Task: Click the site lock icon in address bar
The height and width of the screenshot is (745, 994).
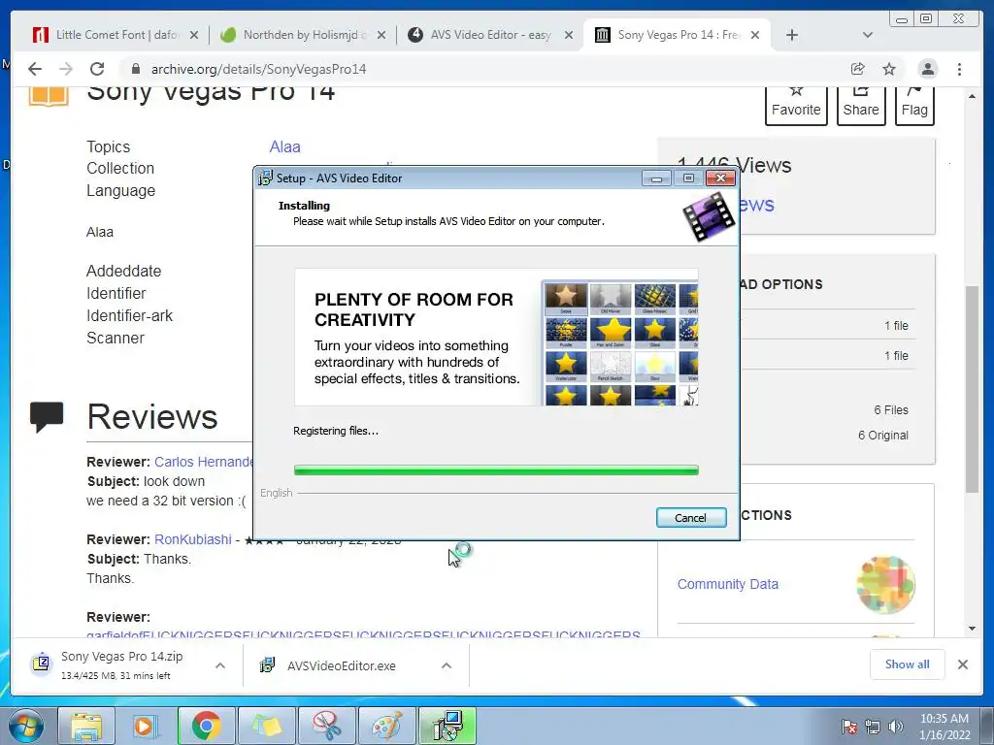Action: [135, 69]
